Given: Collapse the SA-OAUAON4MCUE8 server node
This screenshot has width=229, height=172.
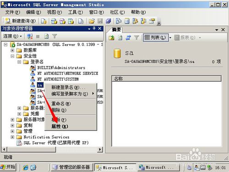Looking at the screenshot, I should click(x=5, y=44).
